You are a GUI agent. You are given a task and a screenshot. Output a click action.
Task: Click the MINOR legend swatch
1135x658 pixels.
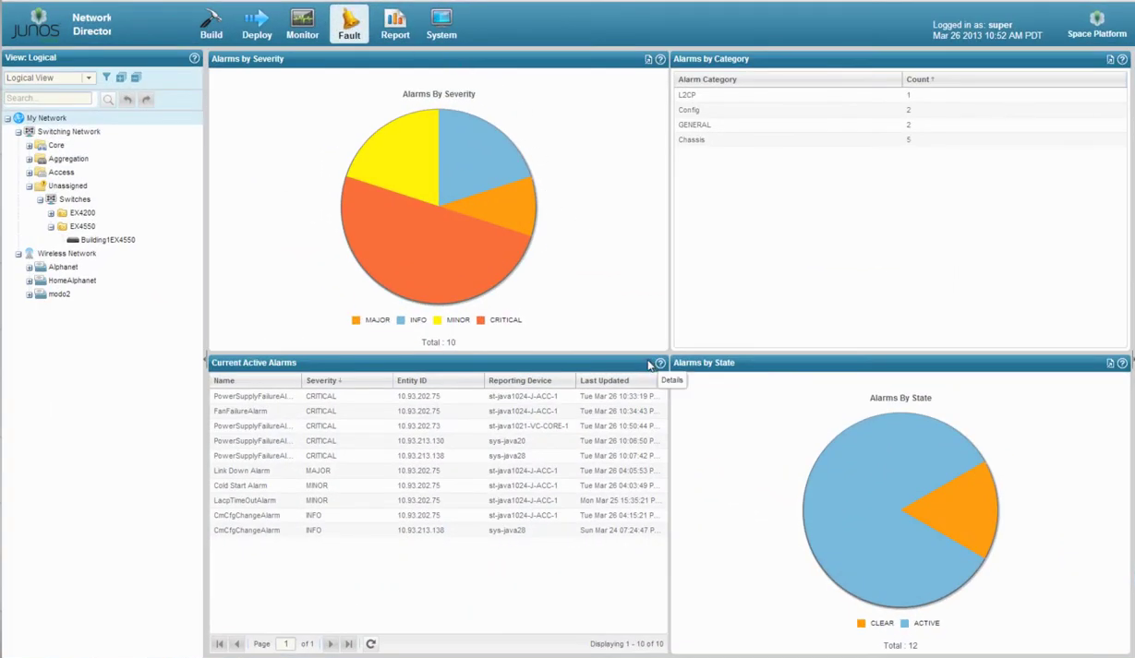click(437, 320)
